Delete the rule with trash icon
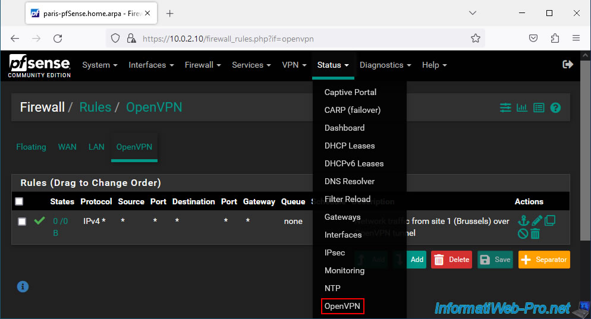Image resolution: width=591 pixels, height=319 pixels. point(535,234)
